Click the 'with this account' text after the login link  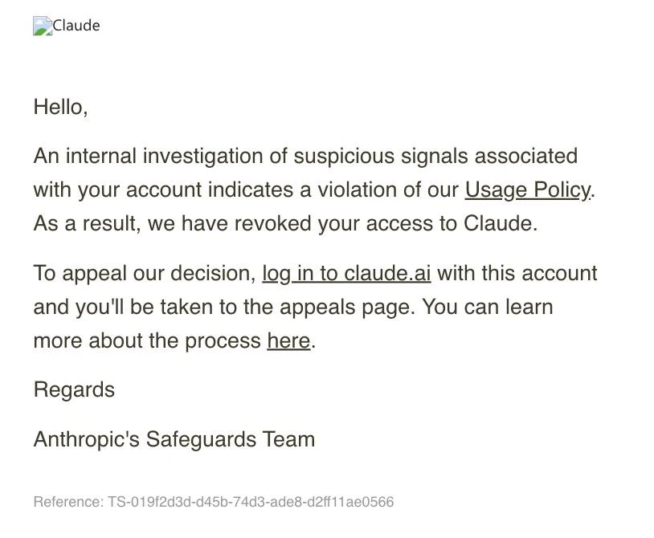coord(517,274)
